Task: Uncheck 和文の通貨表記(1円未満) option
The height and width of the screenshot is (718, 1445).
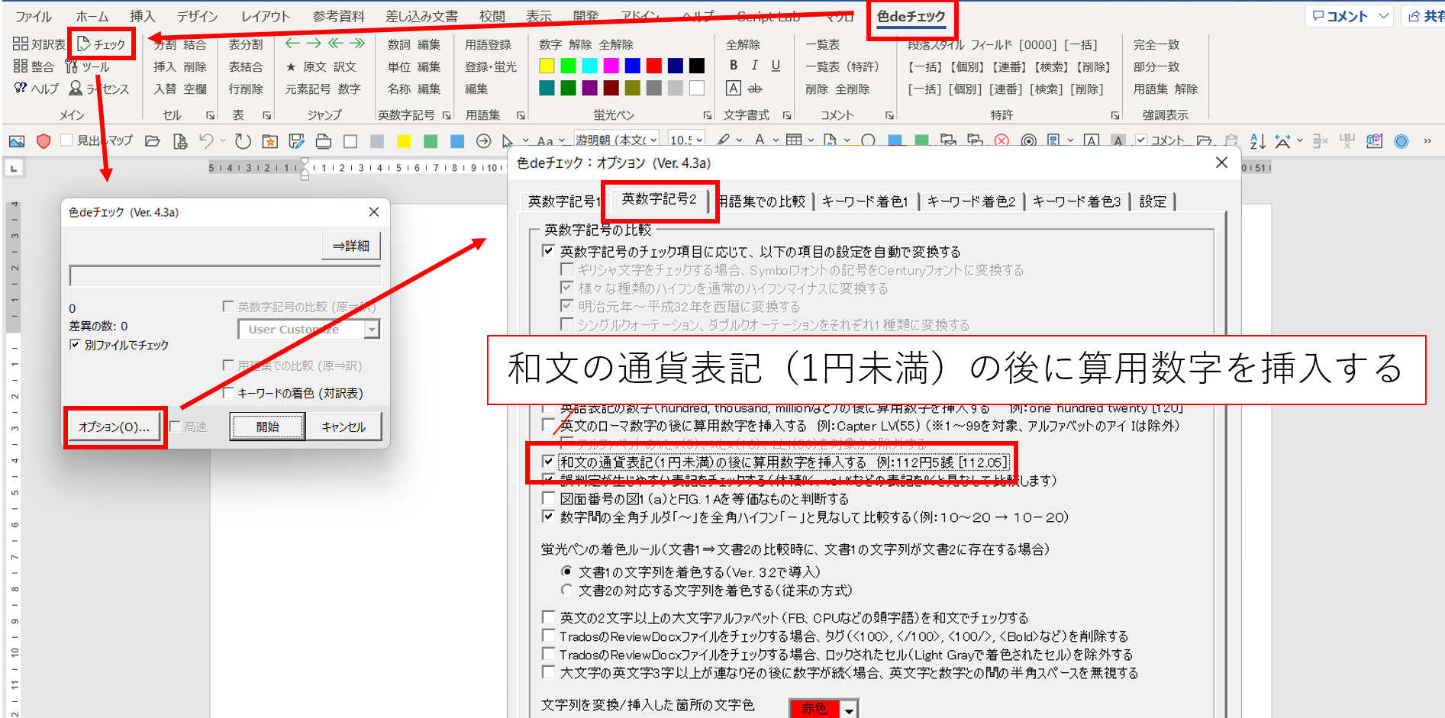Action: click(x=548, y=462)
